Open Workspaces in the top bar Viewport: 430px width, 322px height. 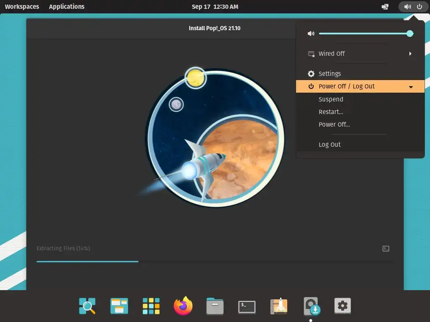click(22, 7)
